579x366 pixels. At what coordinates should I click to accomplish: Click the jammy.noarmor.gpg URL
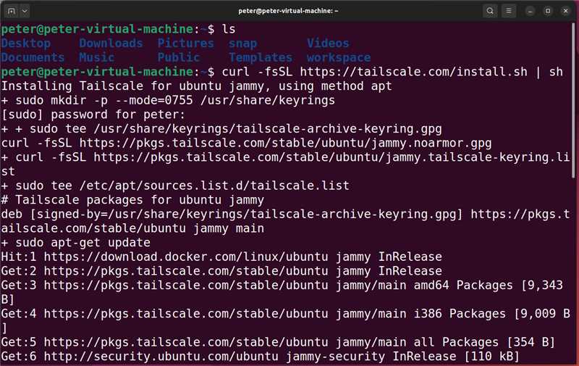[x=286, y=143]
